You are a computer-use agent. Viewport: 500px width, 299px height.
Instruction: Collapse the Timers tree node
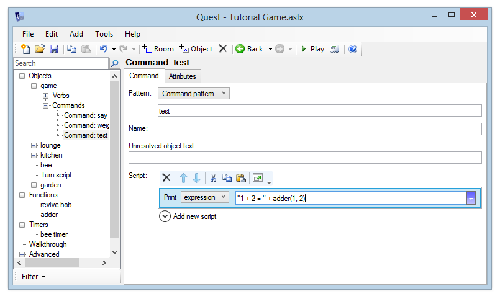(x=22, y=225)
